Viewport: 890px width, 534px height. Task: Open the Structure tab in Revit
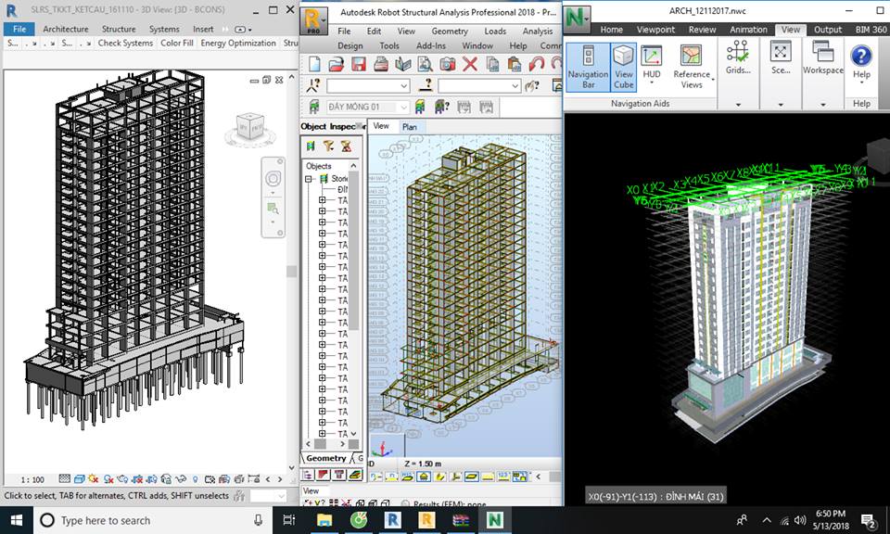(x=119, y=29)
